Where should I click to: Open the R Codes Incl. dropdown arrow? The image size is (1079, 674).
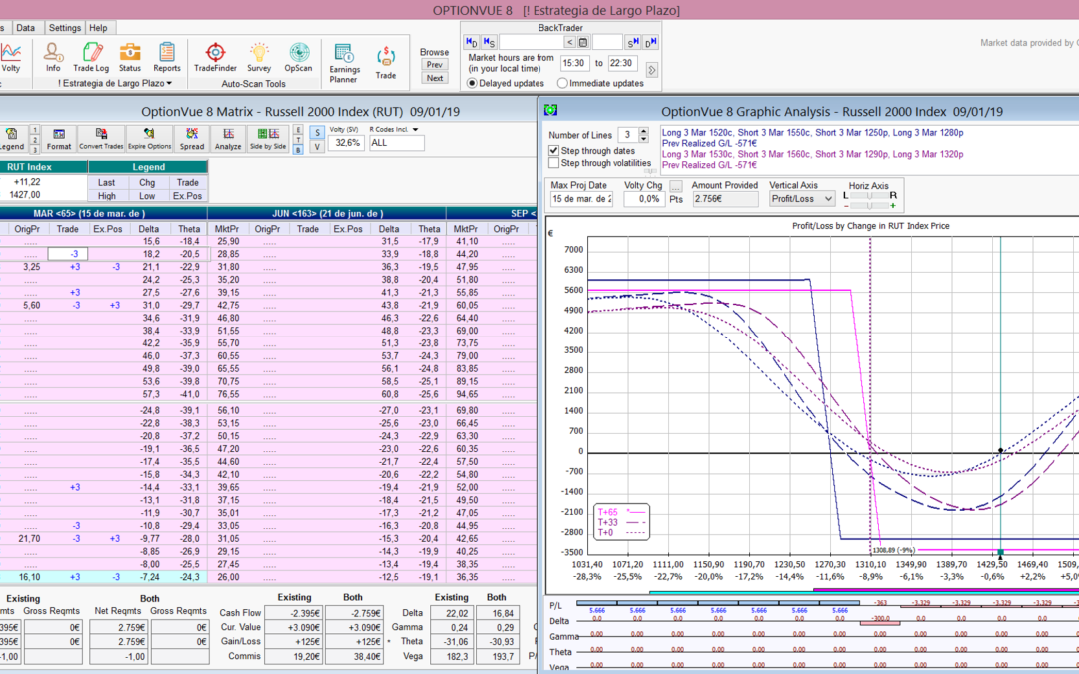(x=415, y=129)
